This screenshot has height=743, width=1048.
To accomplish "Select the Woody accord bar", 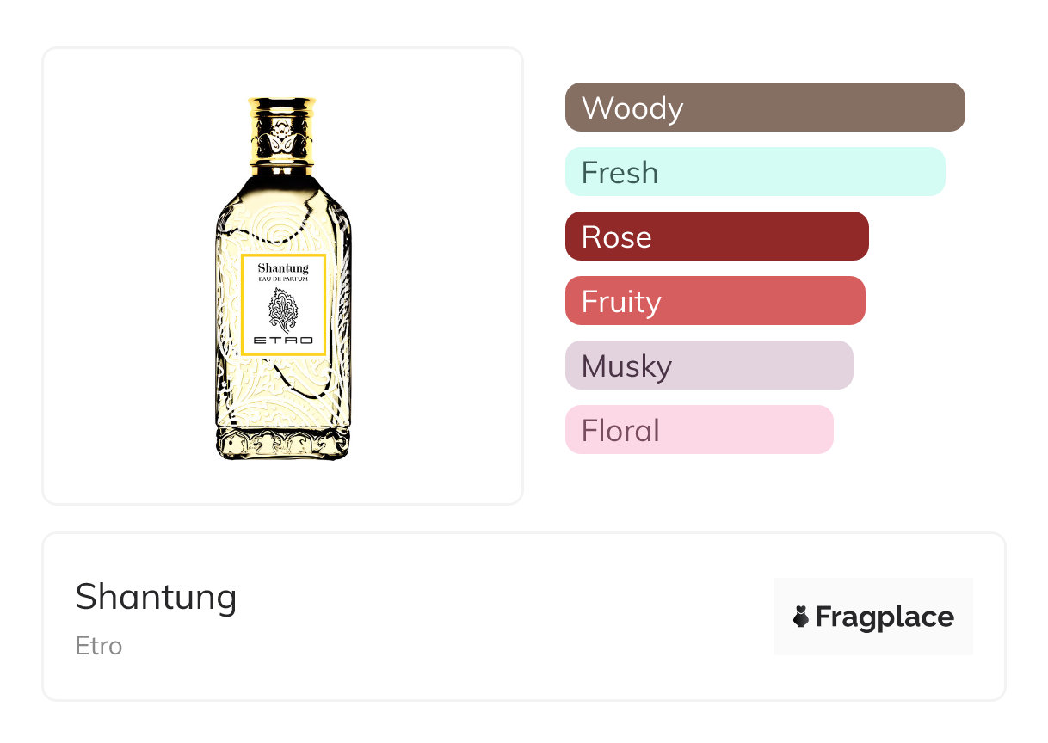I will (x=764, y=107).
